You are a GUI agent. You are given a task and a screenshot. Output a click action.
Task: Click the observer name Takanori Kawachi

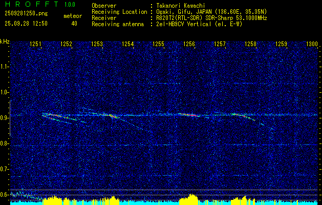[181, 6]
